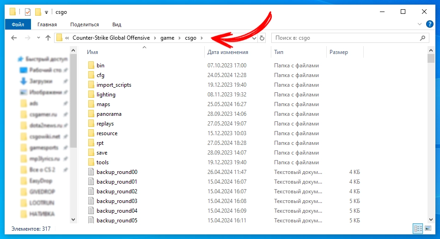Expand the chevron after the csgo breadcrumb
440x239 pixels.
coord(202,38)
